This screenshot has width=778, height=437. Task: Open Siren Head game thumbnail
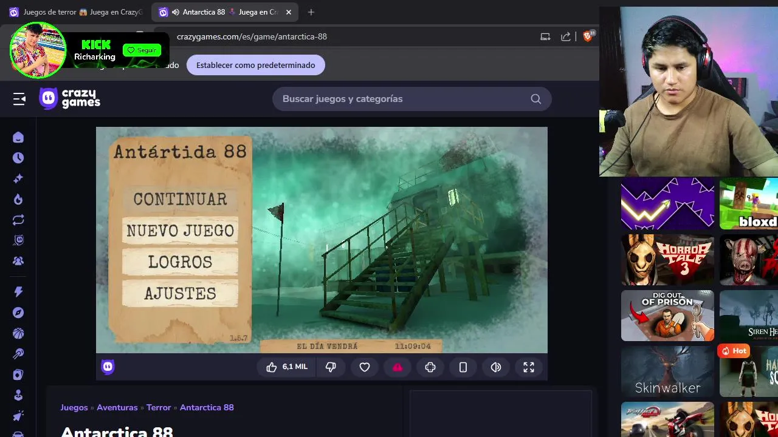pyautogui.click(x=749, y=316)
